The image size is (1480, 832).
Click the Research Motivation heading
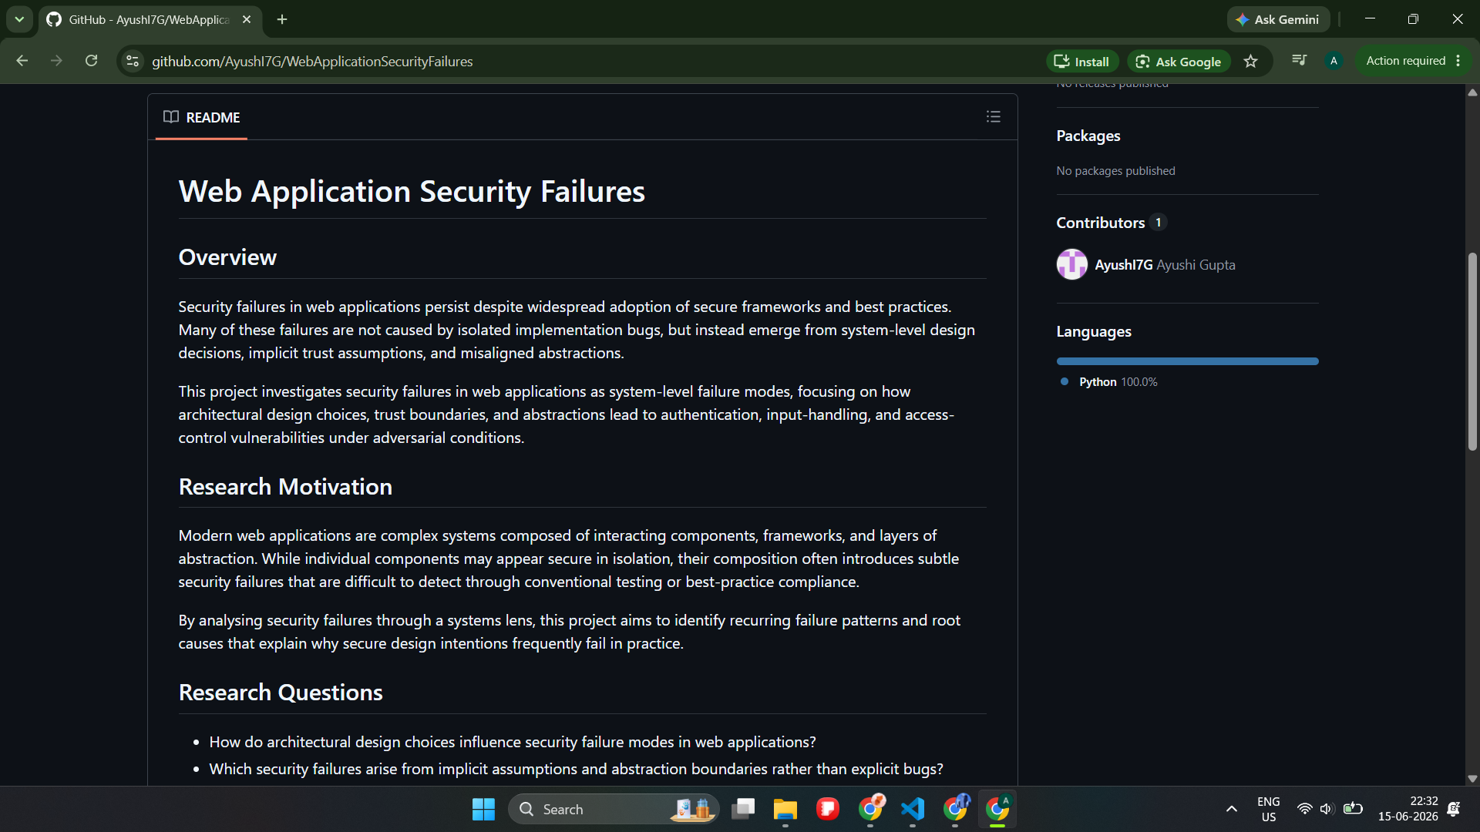(285, 487)
